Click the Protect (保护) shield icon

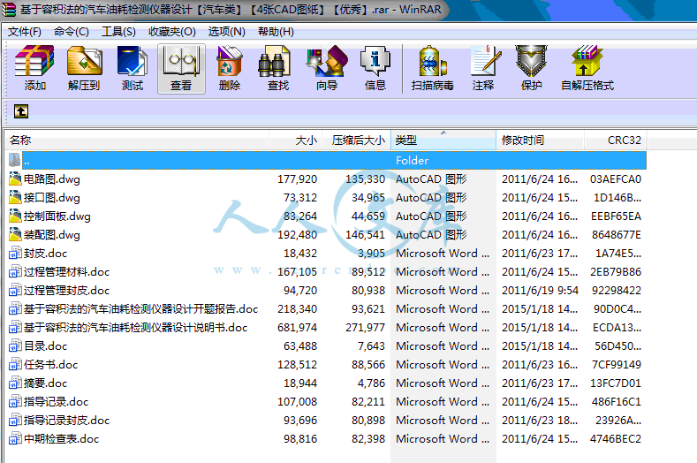click(x=531, y=69)
